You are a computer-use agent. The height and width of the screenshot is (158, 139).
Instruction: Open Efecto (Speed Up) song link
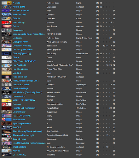point(22,54)
